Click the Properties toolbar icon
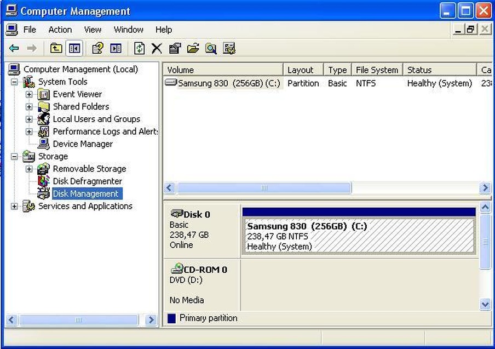 (x=175, y=48)
